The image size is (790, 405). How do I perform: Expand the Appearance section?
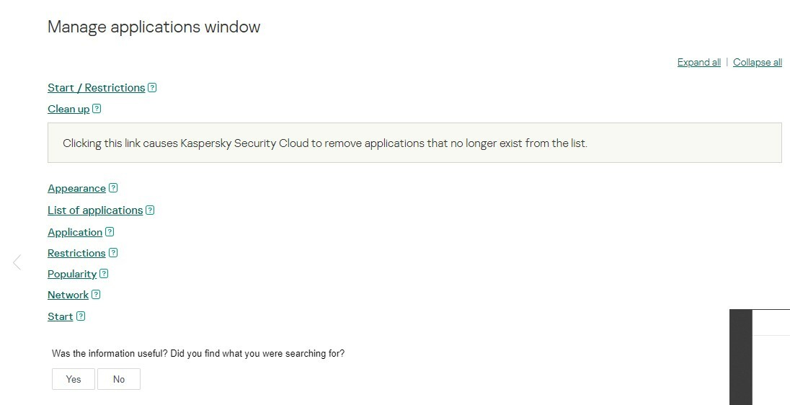click(76, 188)
